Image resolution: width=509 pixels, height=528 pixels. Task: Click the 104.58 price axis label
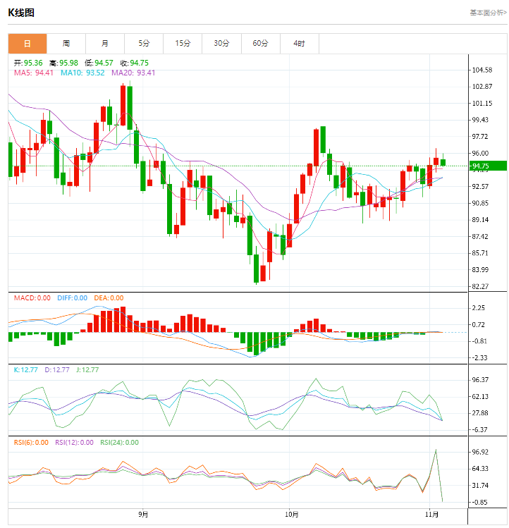(x=482, y=70)
